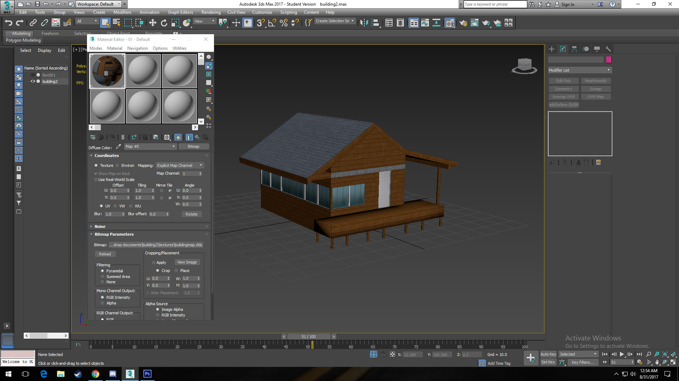679x381 pixels.
Task: Open the Hierarchy command panel tab
Action: pos(574,49)
